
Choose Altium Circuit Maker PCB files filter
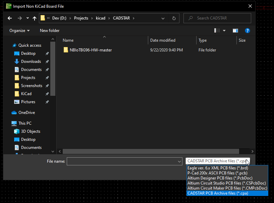pyautogui.click(x=227, y=188)
